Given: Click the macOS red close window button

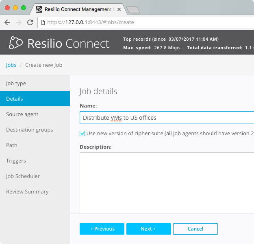Looking at the screenshot, I should coord(7,8).
